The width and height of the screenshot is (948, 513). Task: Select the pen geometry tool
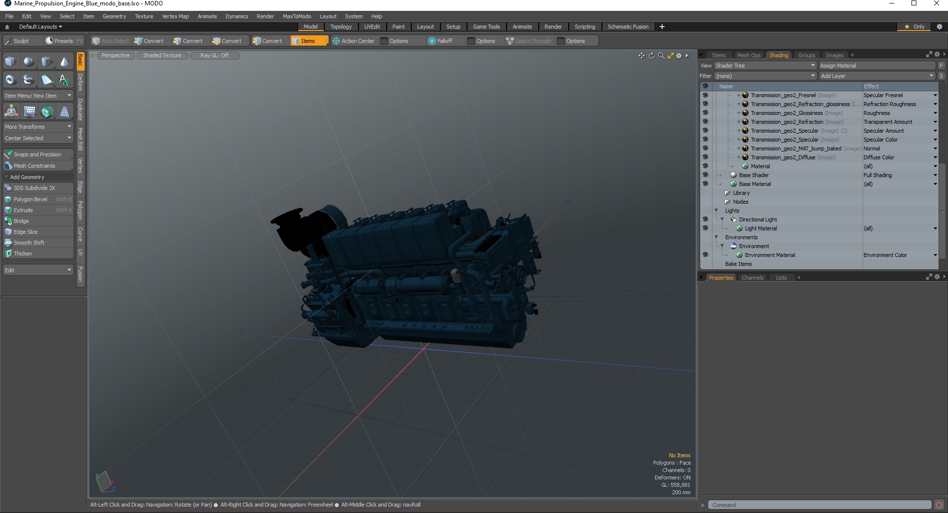pyautogui.click(x=46, y=79)
